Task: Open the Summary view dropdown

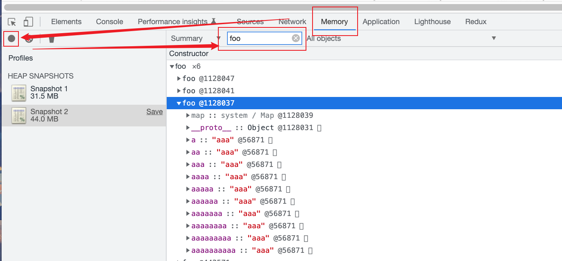Action: pos(195,38)
